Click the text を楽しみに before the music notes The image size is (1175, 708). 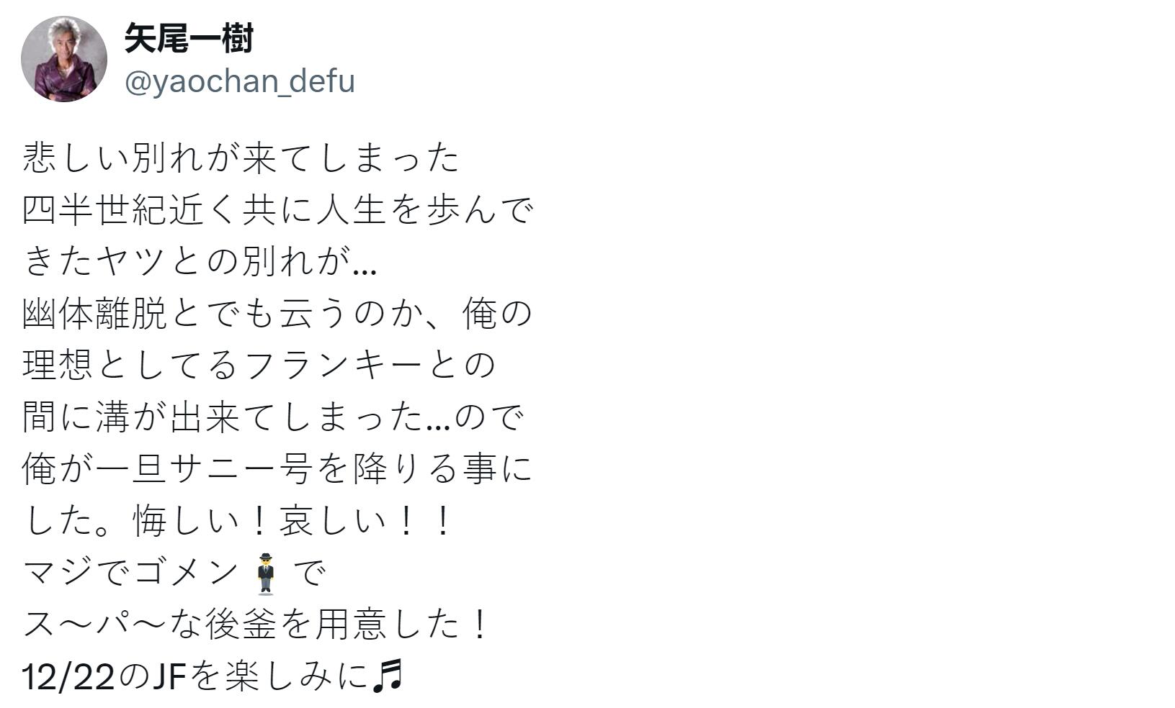click(x=280, y=676)
